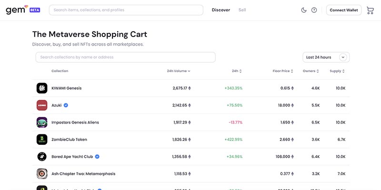This screenshot has width=381, height=190.
Task: Click ETH icon next to 0.615 floor price
Action: 292,88
